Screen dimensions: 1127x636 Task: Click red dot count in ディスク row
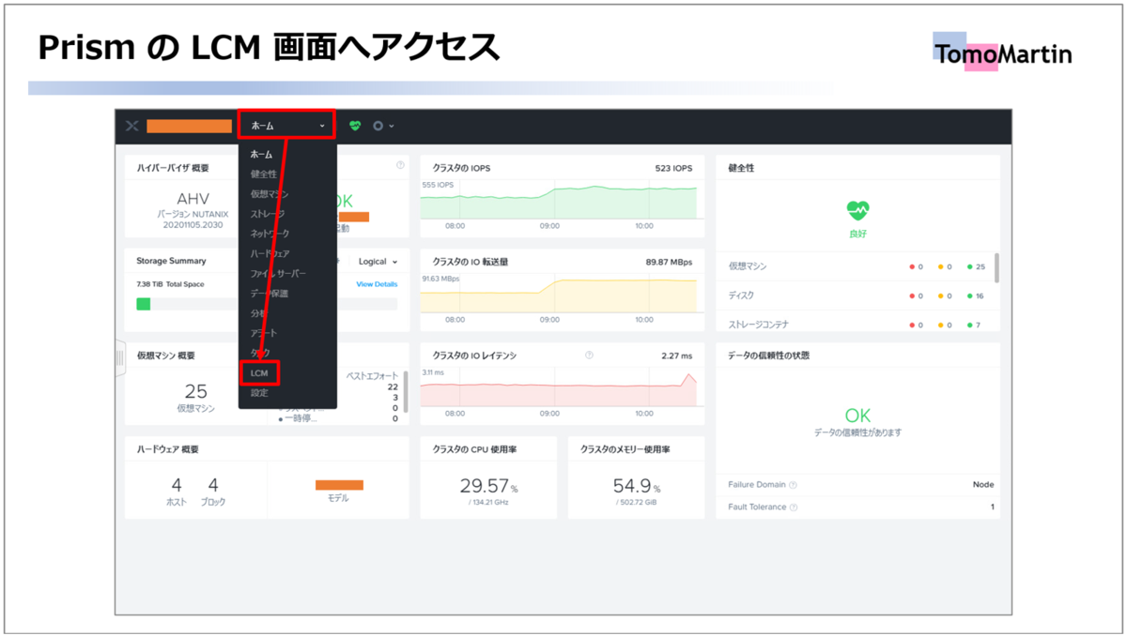pyautogui.click(x=916, y=295)
